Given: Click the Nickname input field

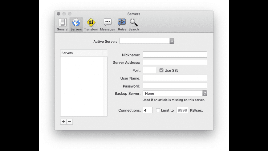Looking at the screenshot, I should click(x=175, y=55).
